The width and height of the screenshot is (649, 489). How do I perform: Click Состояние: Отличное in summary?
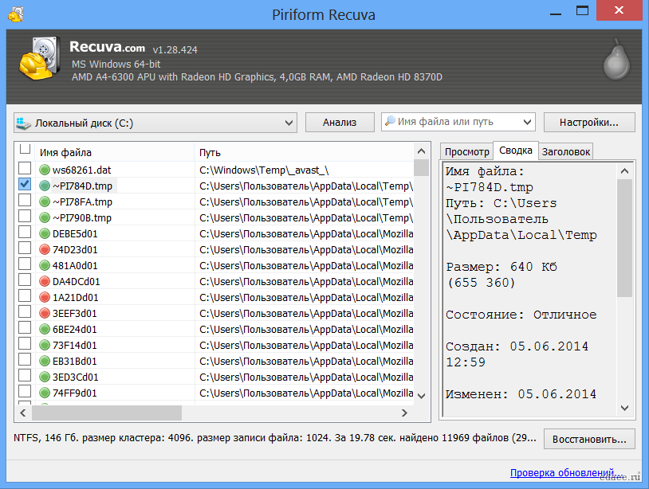tap(521, 315)
